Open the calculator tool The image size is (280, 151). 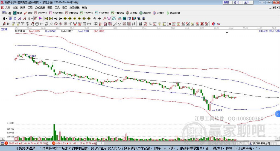click(x=124, y=19)
